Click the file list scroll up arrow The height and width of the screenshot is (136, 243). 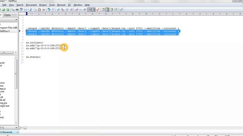click(x=16, y=57)
